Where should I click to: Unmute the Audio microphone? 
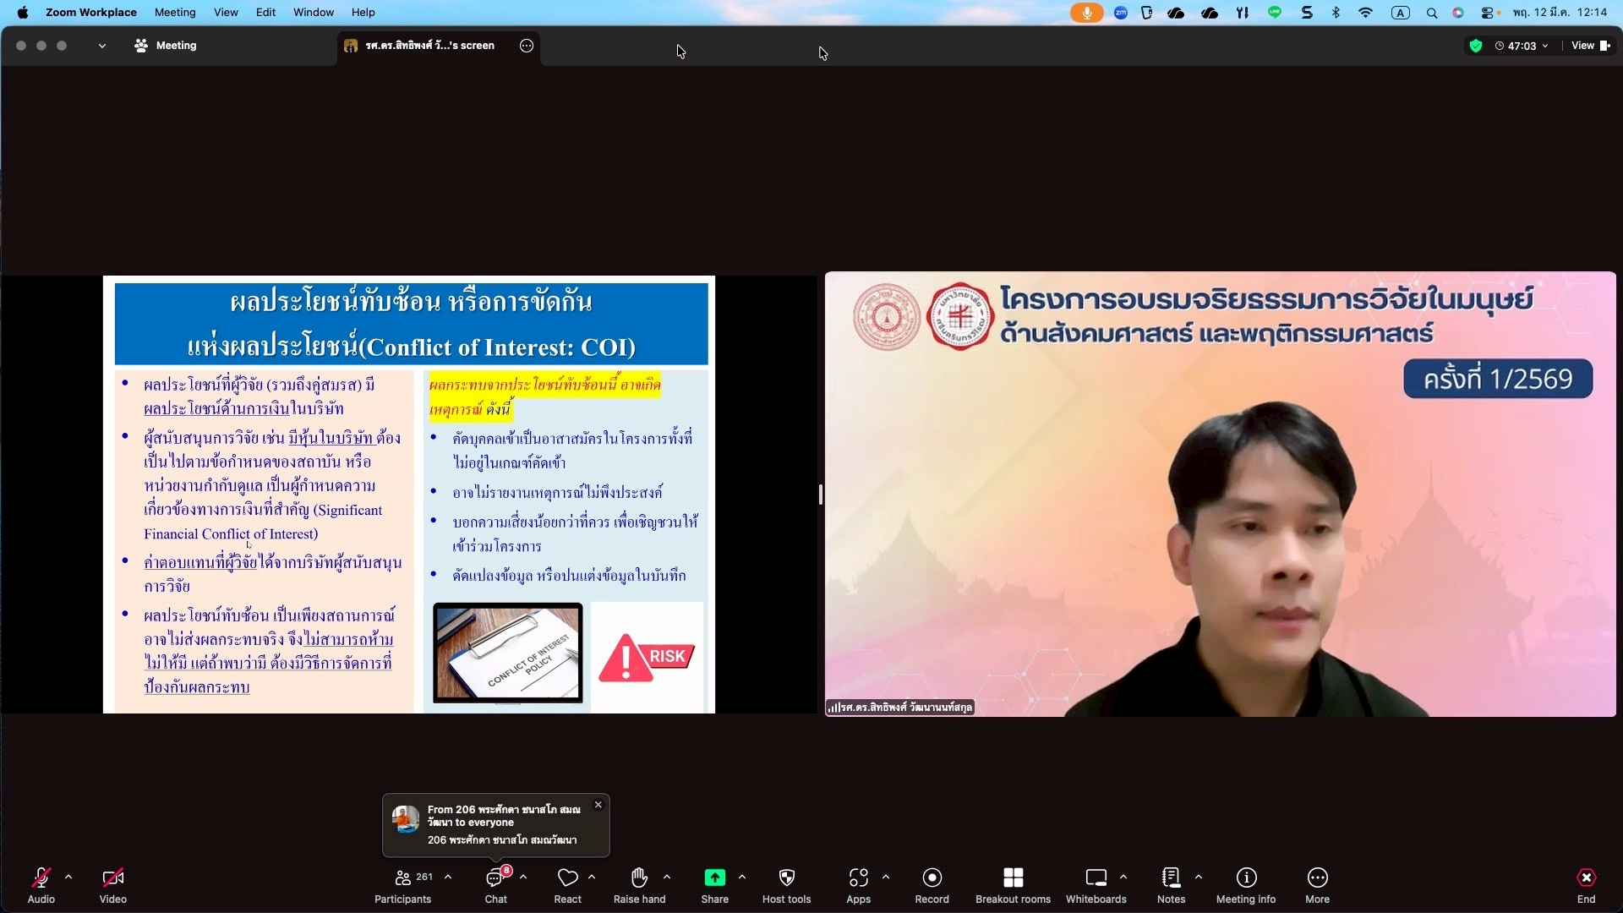(x=41, y=884)
